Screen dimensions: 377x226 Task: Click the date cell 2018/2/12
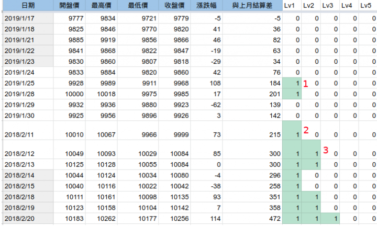[x=28, y=150]
